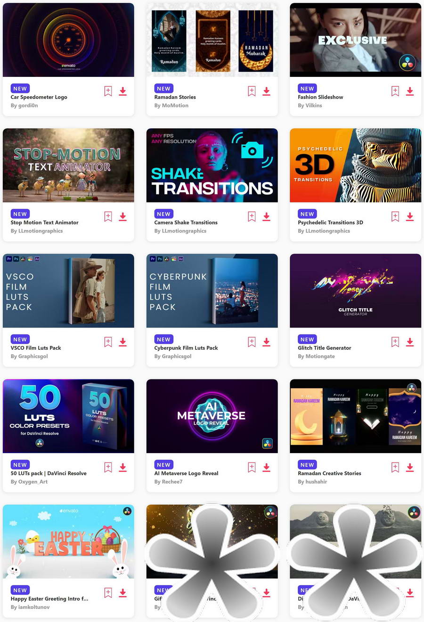Open the Happy Easter preview image
The image size is (424, 622).
[68, 541]
